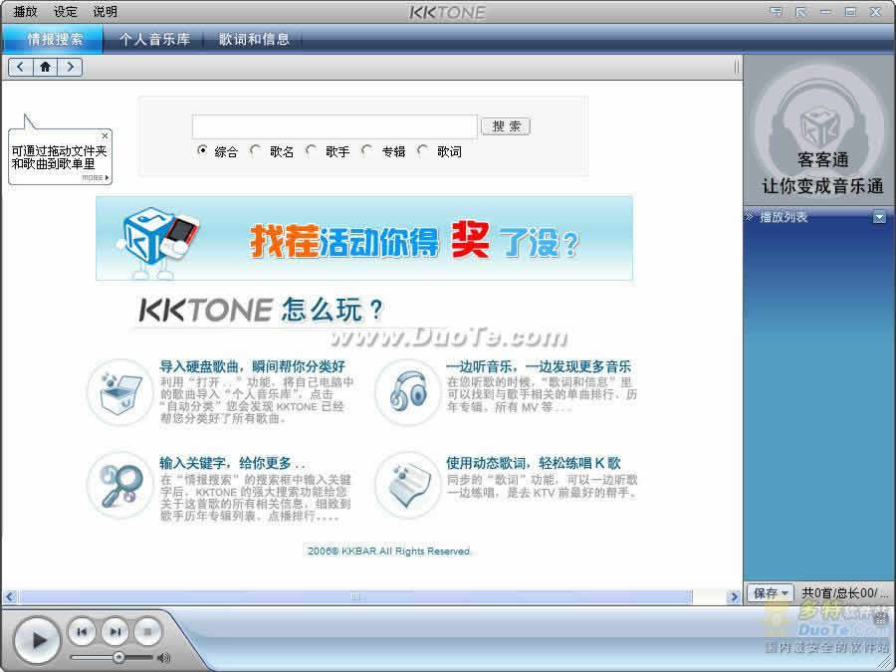The width and height of the screenshot is (896, 672).
Task: Switch to the 歌词和信息 tab
Action: tap(254, 39)
